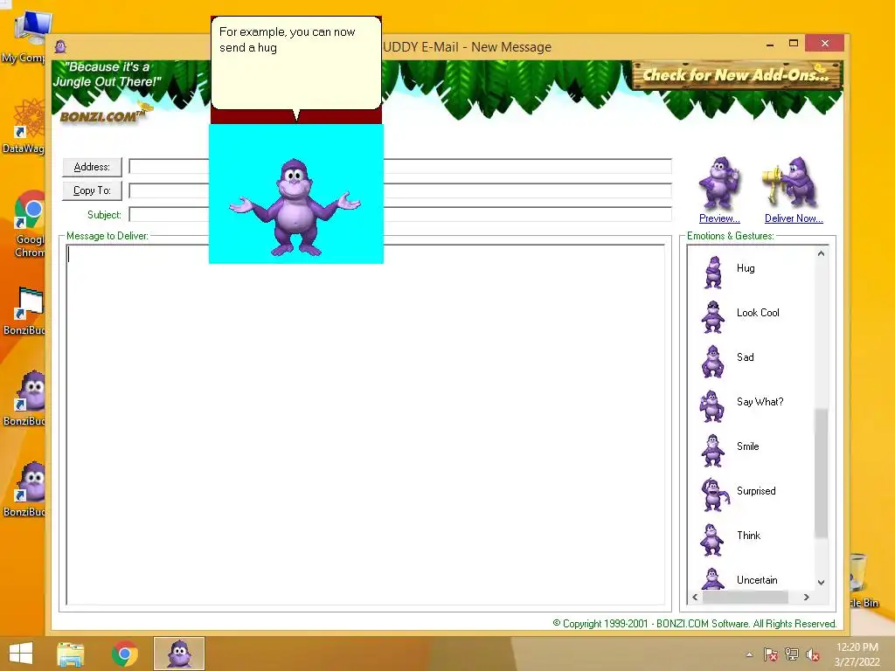Click the BonziBuddy taskbar button
Image resolution: width=895 pixels, height=671 pixels.
point(179,654)
